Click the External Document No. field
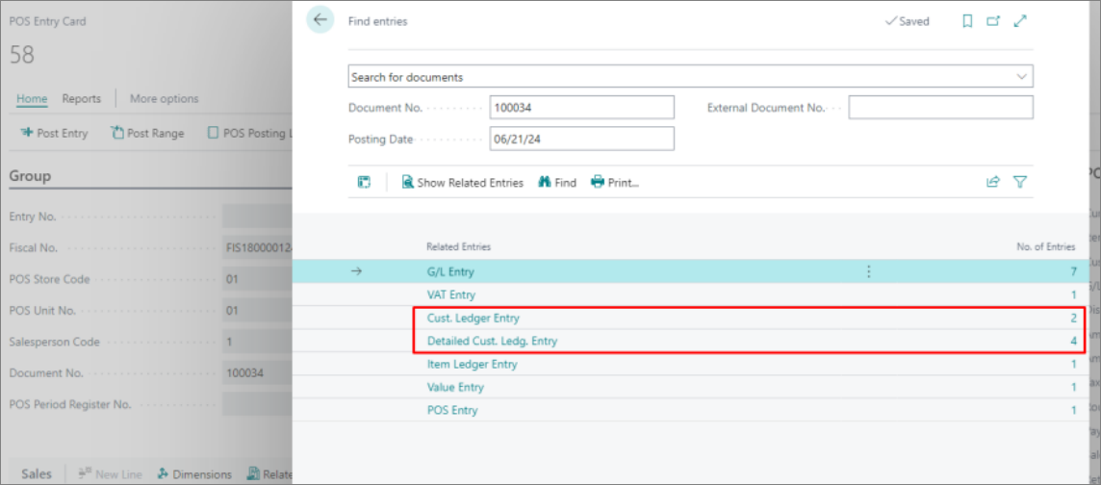 click(x=941, y=108)
